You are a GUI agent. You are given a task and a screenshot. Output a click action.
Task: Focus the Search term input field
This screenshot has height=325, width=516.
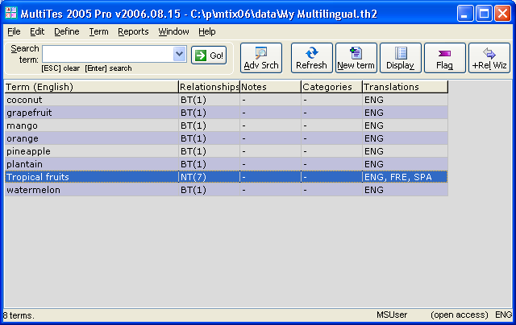108,54
